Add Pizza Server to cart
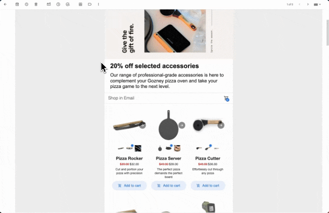 pos(169,185)
